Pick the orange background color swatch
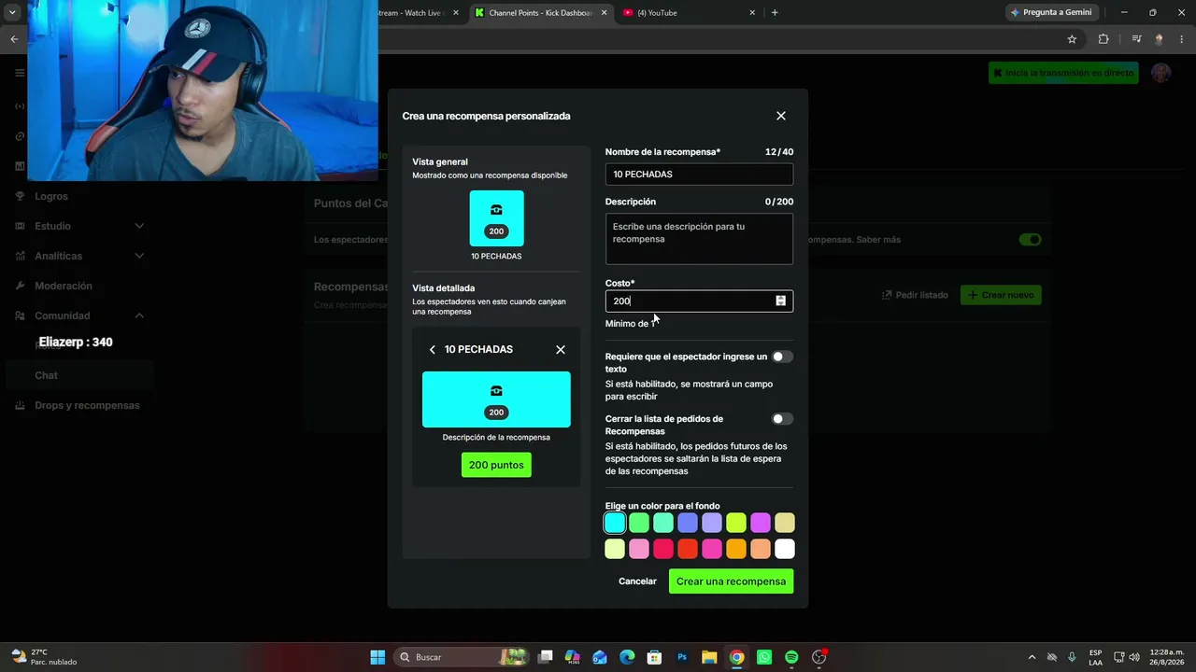Viewport: 1196px width, 672px height. click(736, 549)
